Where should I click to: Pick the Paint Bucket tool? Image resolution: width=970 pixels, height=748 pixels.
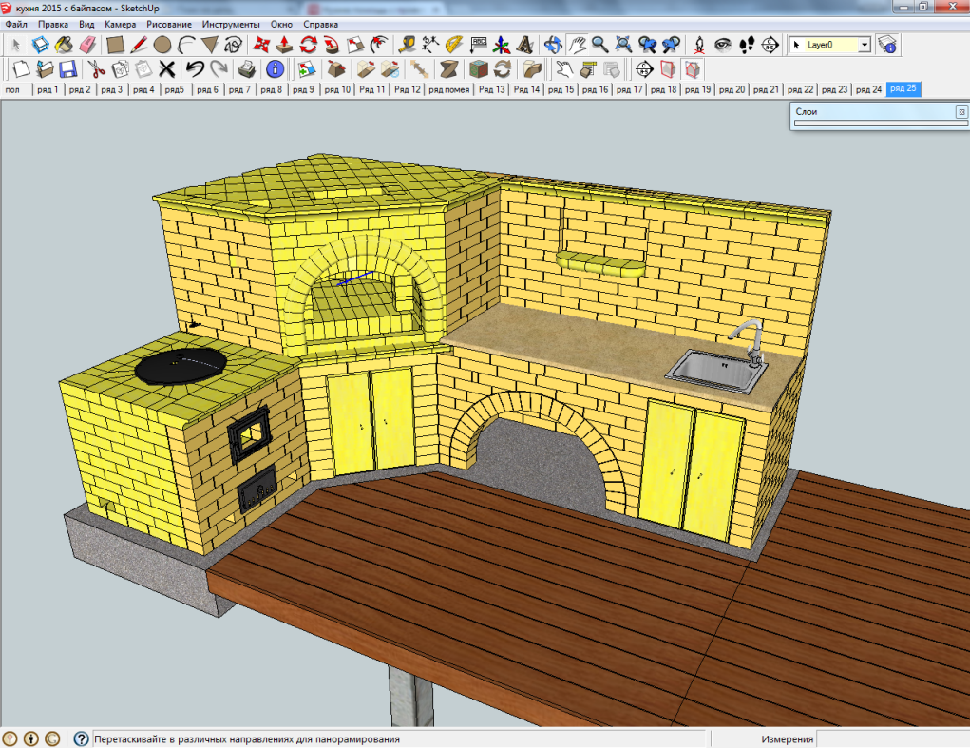pos(64,45)
